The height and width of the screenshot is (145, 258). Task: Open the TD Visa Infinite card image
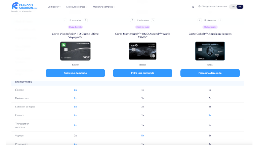coord(75,51)
